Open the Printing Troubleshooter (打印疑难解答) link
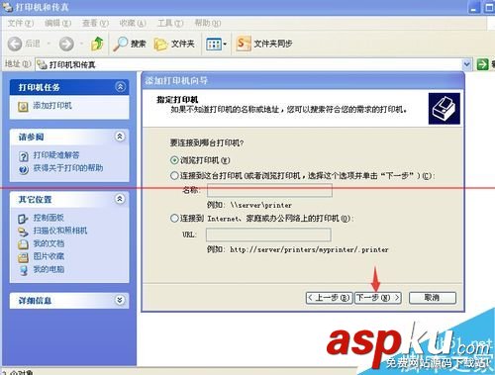 [x=56, y=155]
